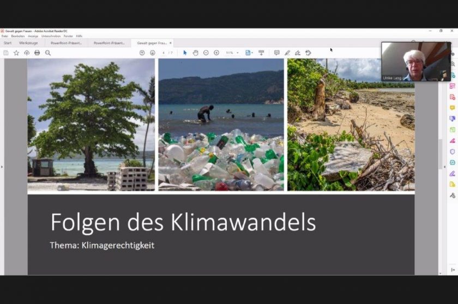The height and width of the screenshot is (304, 458).
Task: Open the Werkzeuge tab
Action: tap(28, 43)
